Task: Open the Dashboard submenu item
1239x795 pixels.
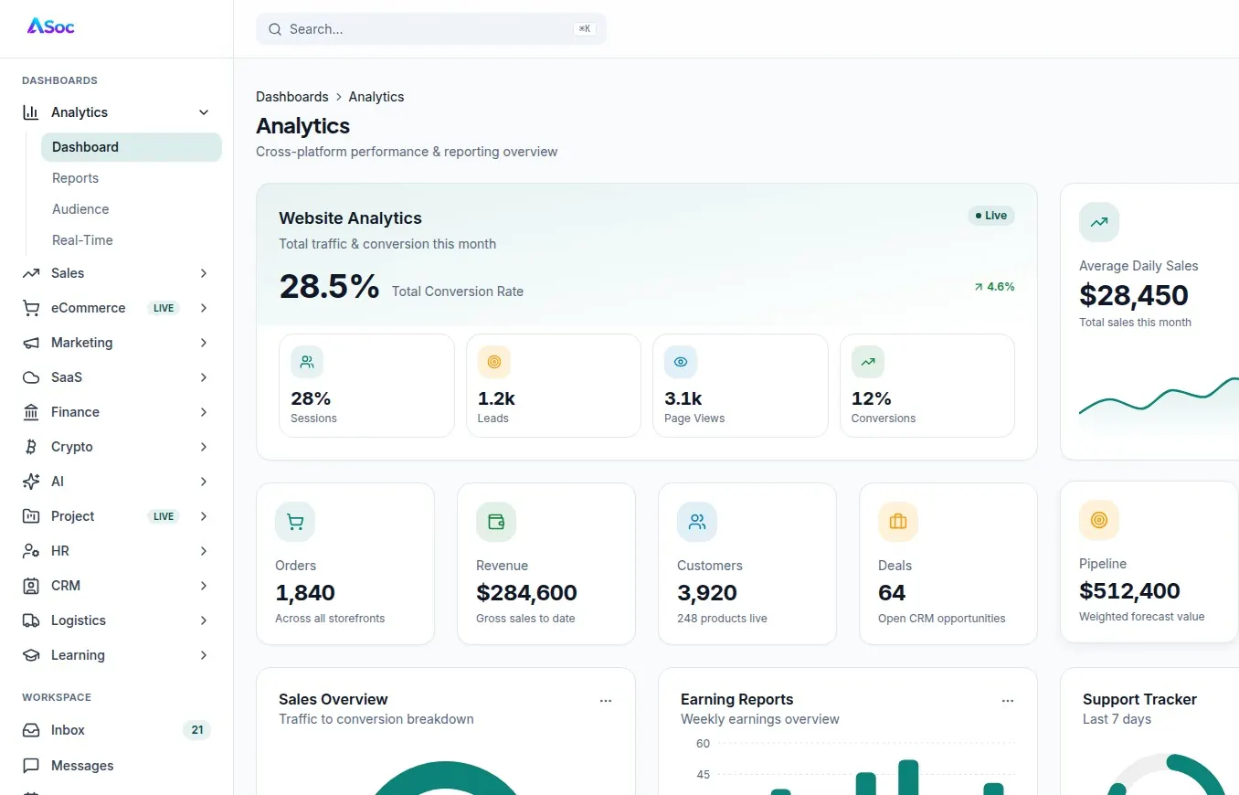Action: click(132, 147)
